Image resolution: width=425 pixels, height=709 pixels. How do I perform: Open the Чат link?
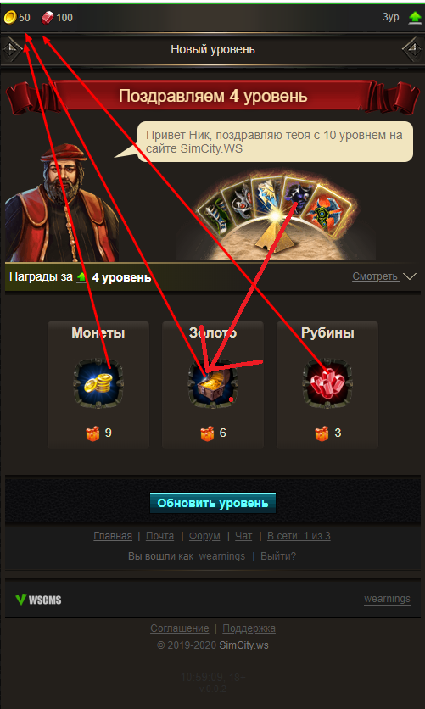[x=243, y=536]
